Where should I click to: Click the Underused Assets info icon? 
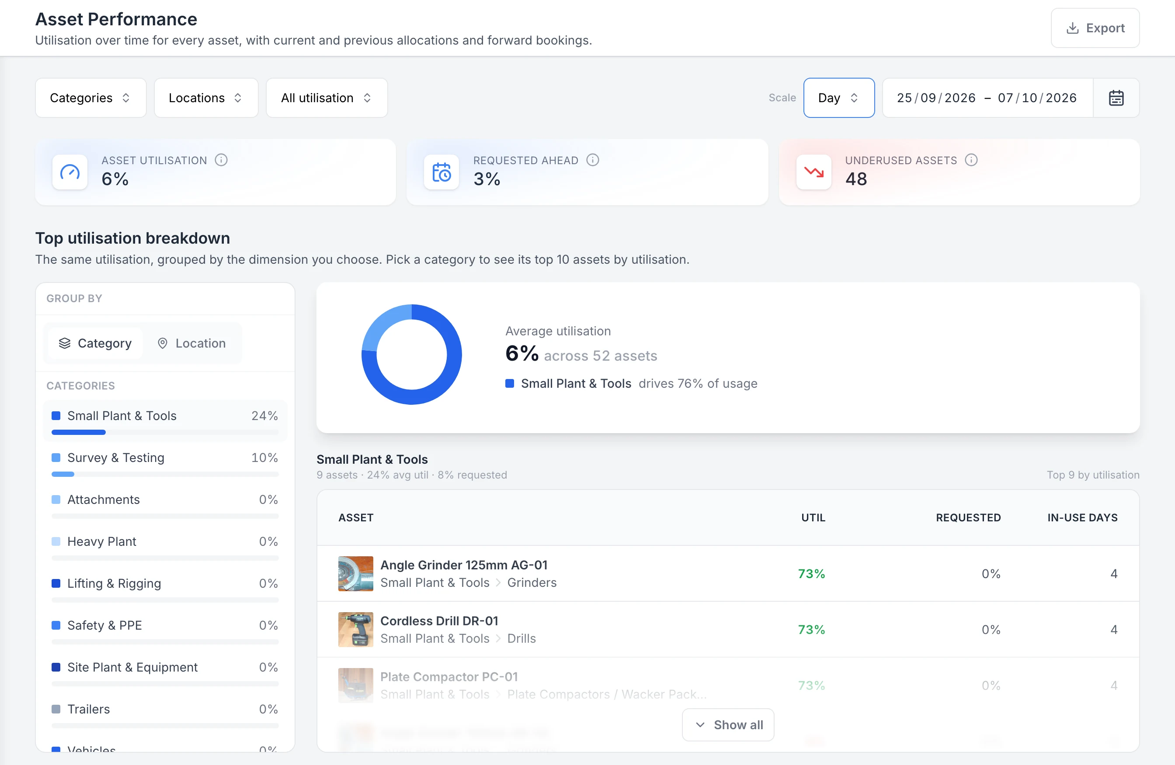(x=970, y=160)
